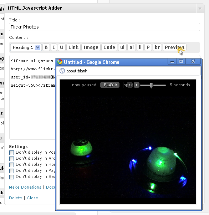Image resolution: width=209 pixels, height=215 pixels.
Task: Insert Code tag from toolbar
Action: click(x=109, y=47)
